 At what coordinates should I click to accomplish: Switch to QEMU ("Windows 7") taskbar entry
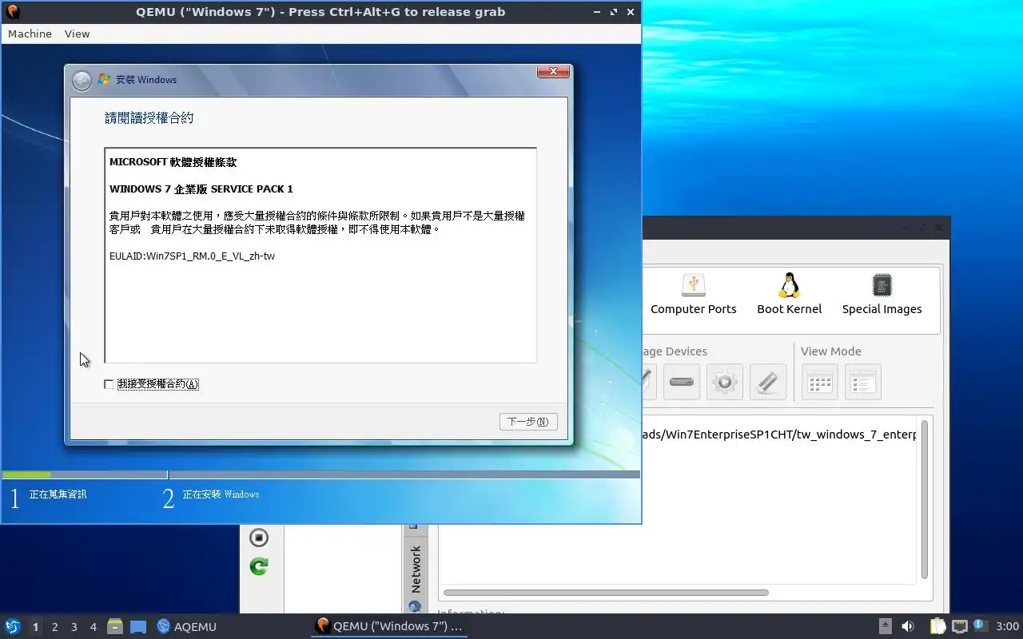pos(389,626)
